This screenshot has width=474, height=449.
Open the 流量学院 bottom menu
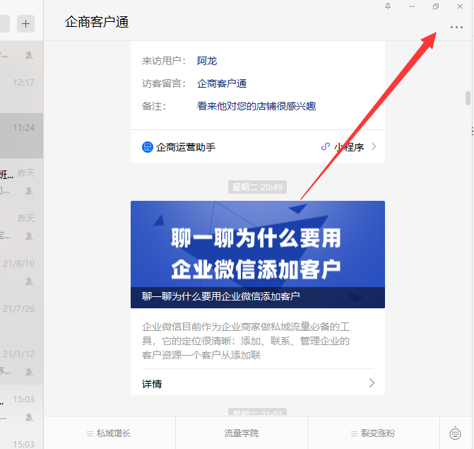pos(241,433)
